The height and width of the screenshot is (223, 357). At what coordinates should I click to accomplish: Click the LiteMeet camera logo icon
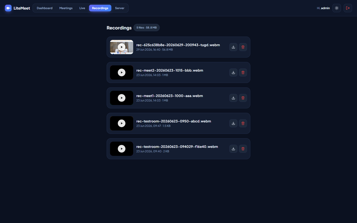[x=8, y=8]
